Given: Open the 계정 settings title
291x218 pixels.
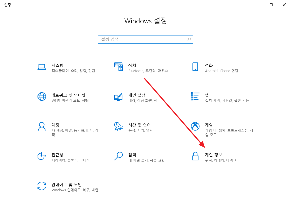Looking at the screenshot, I should click(55, 125).
